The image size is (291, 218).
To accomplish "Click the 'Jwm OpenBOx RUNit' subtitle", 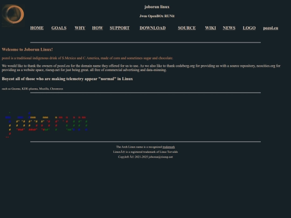I will point(157,16).
